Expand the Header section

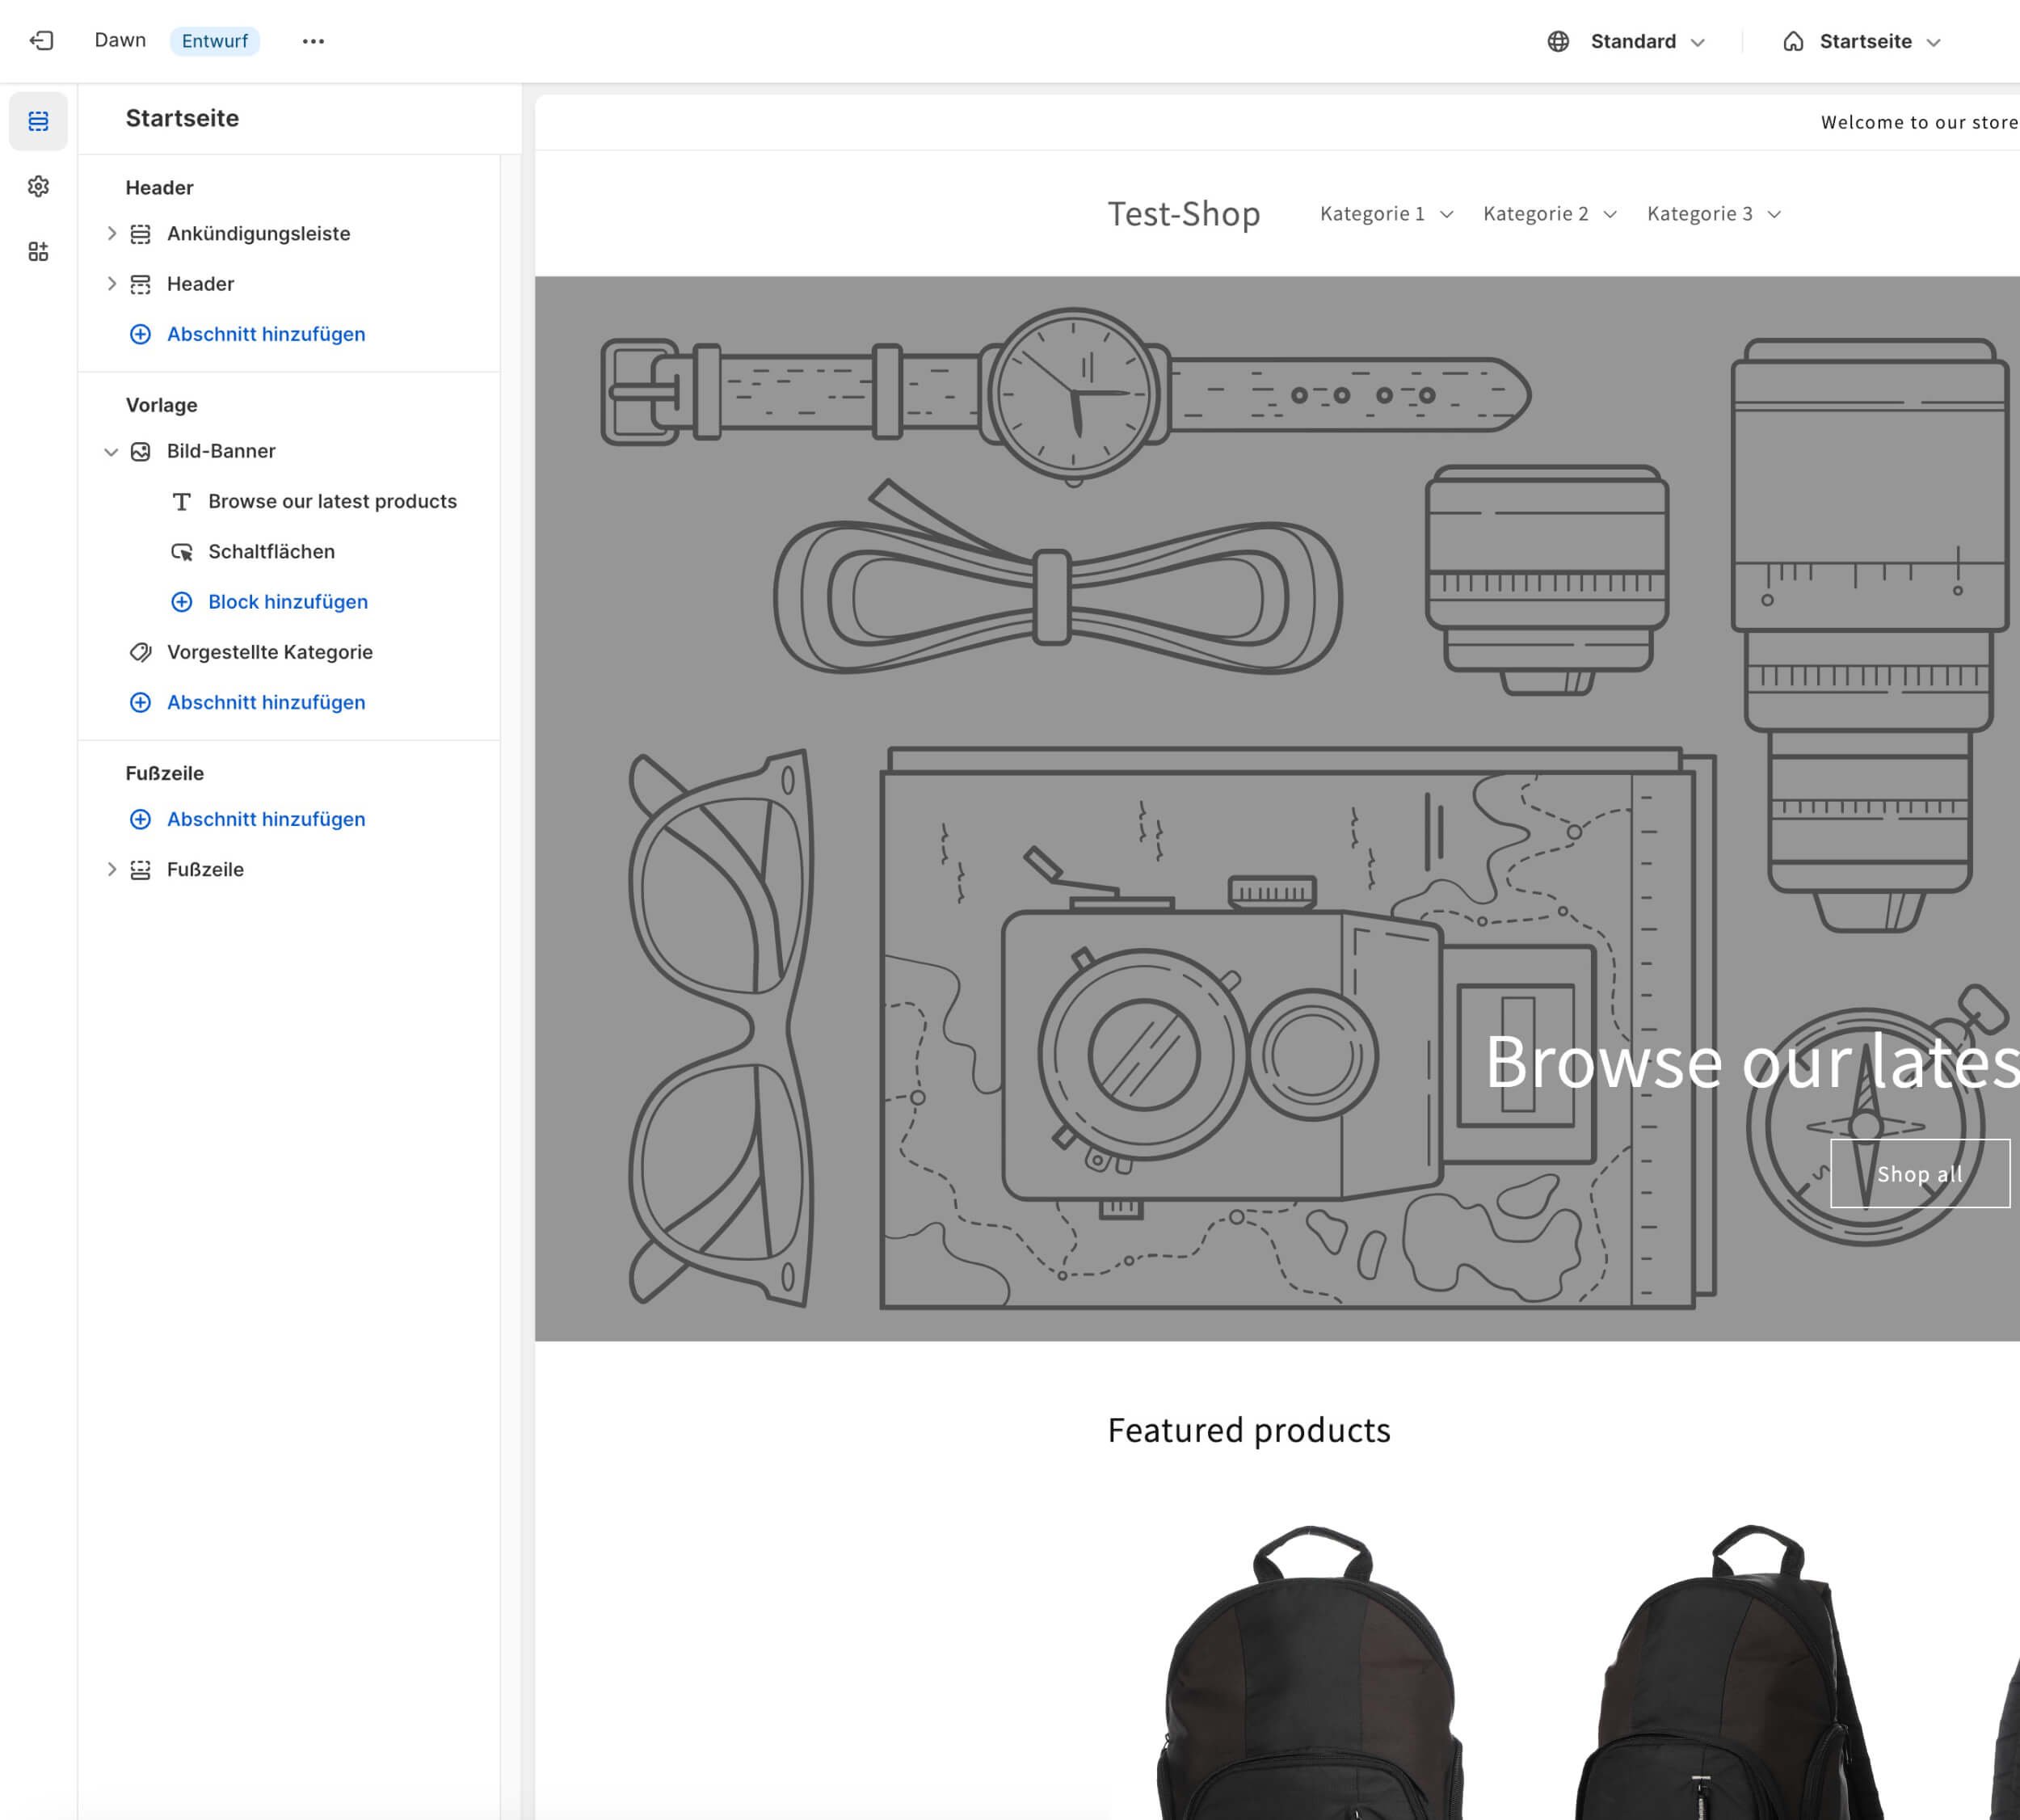point(112,283)
